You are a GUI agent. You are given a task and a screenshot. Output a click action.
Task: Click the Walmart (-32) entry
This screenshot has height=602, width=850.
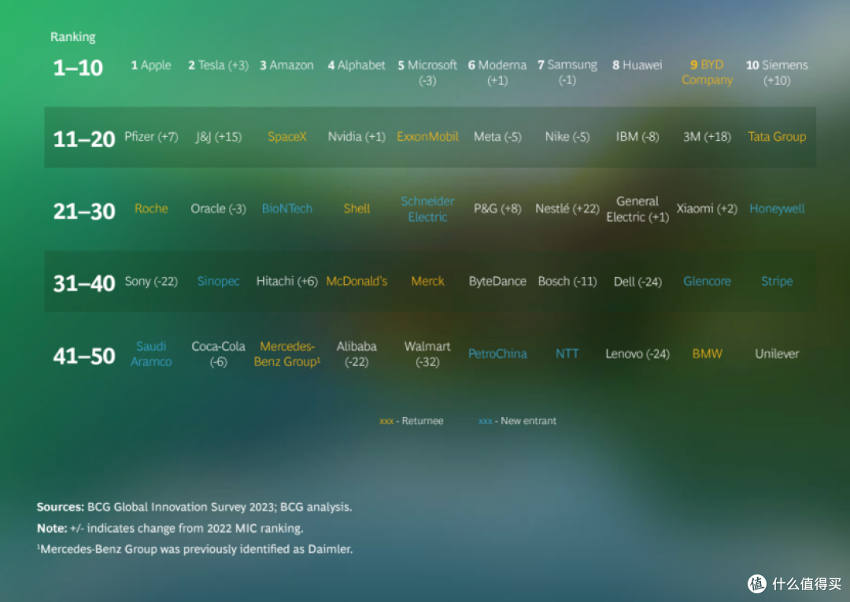click(x=427, y=354)
